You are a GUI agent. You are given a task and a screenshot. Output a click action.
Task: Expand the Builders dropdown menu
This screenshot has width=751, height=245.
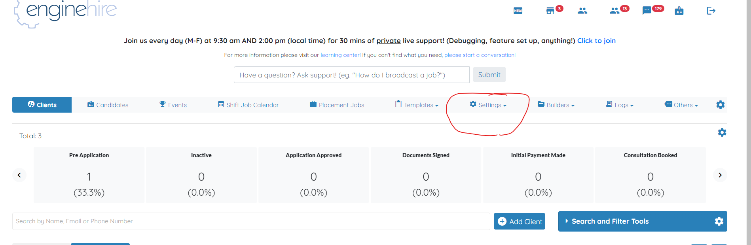coord(556,105)
